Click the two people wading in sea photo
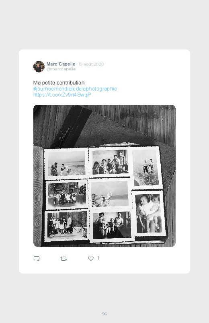The height and width of the screenshot is (323, 209). (146, 168)
